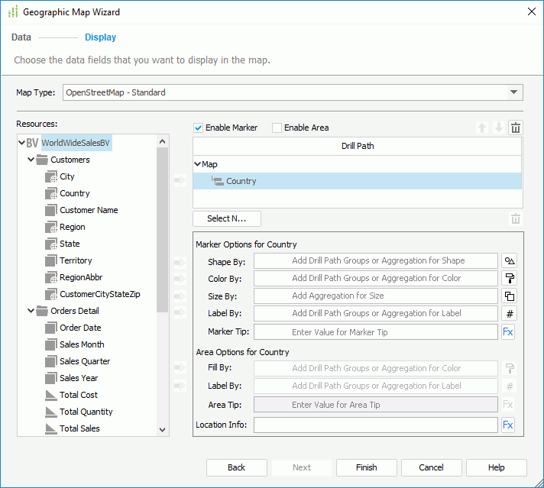Viewport: 544px width, 488px height.
Task: Click in the Size By field
Action: [x=376, y=296]
